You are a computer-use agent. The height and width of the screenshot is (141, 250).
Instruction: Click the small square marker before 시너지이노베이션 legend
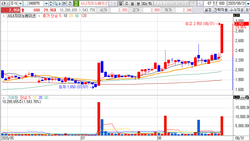(x=4, y=16)
